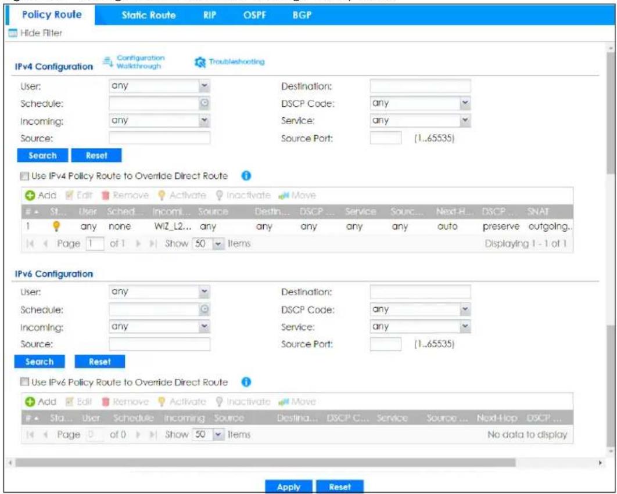This screenshot has height=494, width=617.
Task: Add a new IPv4 policy route
Action: 41,195
